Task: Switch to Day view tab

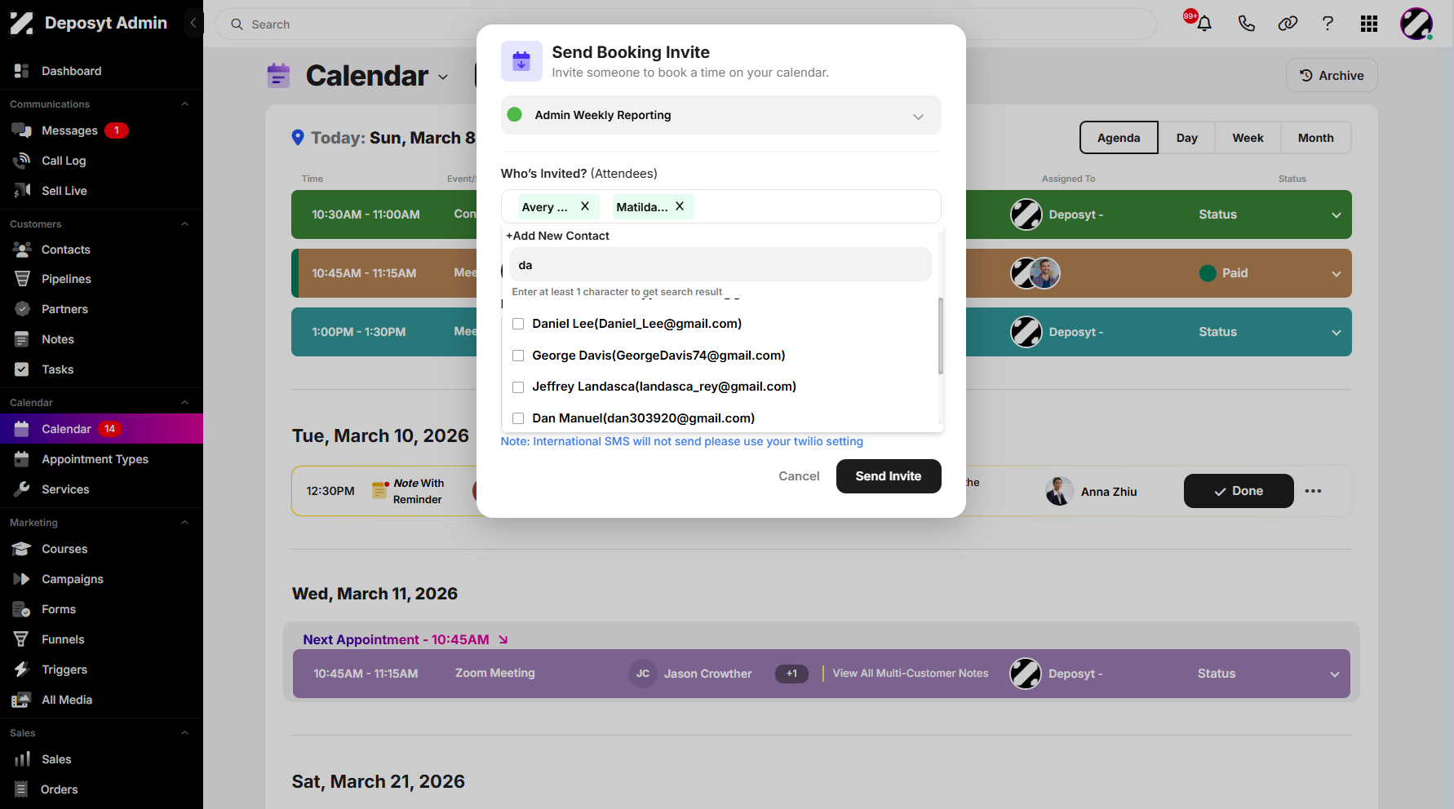Action: [x=1186, y=138]
